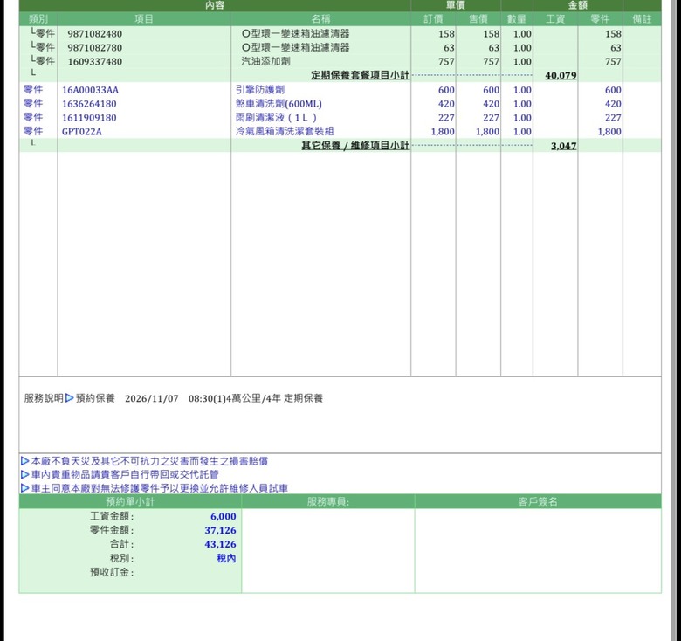Click the 227 sale price for 雨刷清潔液
The height and width of the screenshot is (641, 681).
pos(492,118)
